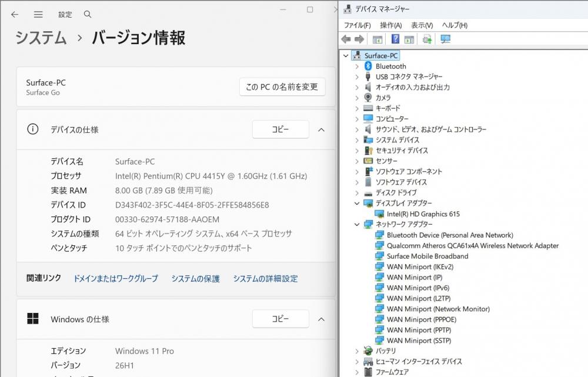Viewport: 588px width, 377px height.
Task: Click the update driver toolbar icon
Action: (427, 39)
